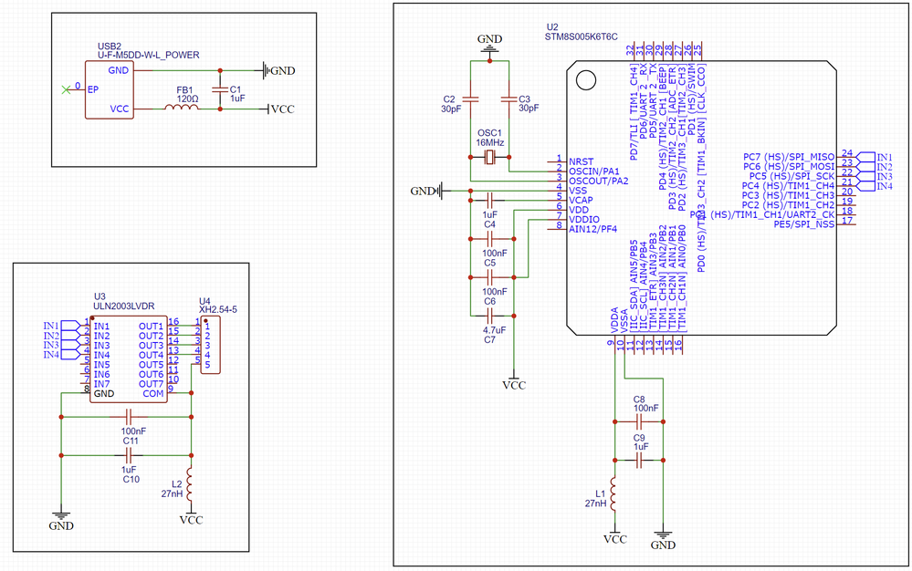Select capacitor C3 symbol

tap(508, 99)
